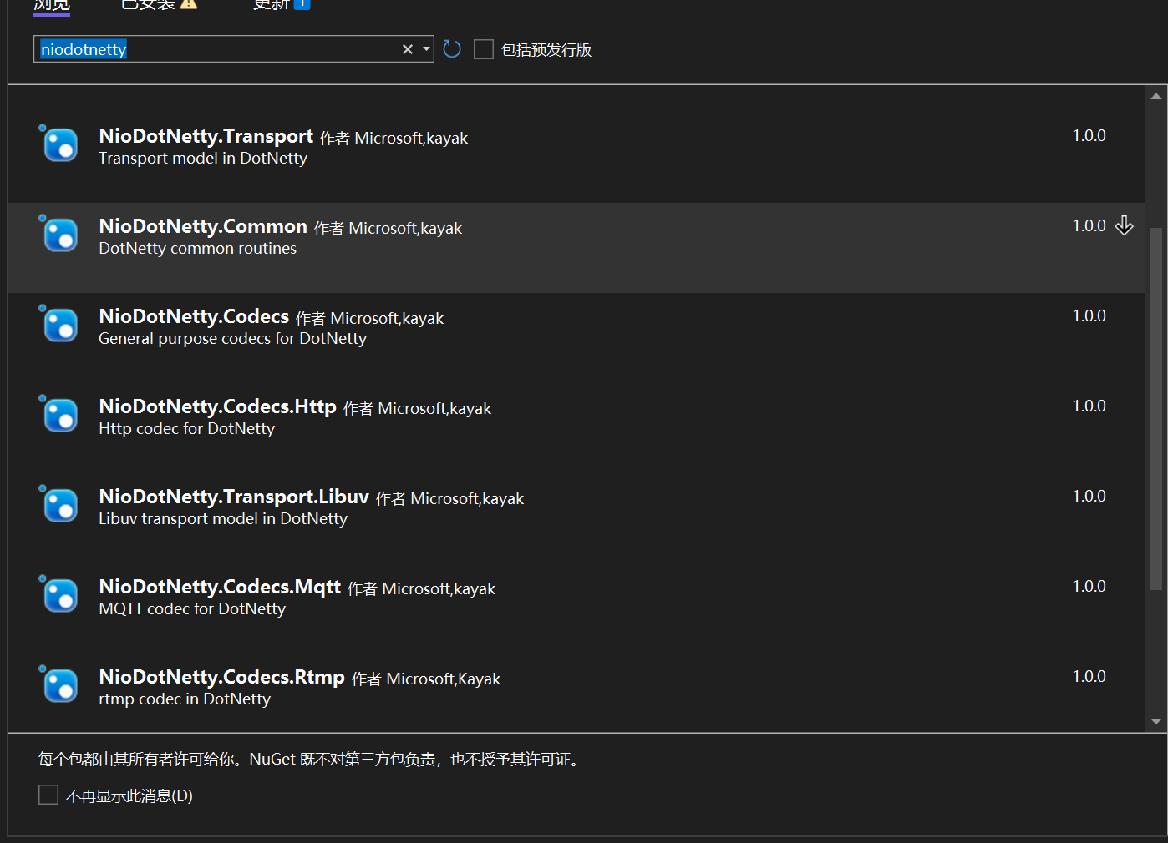
Task: Check the 不再显示此消息(D) box
Action: (x=48, y=795)
